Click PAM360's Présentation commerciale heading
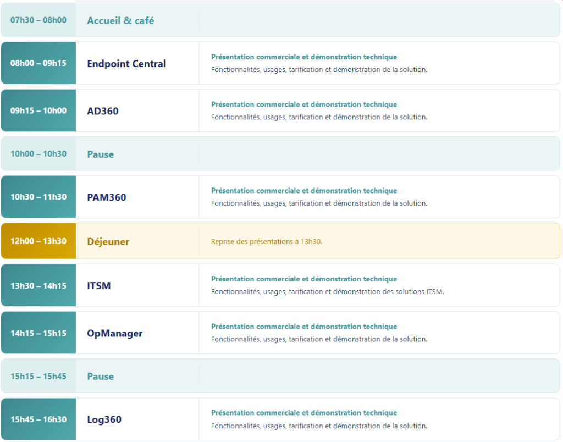The height and width of the screenshot is (442, 563). [x=303, y=190]
